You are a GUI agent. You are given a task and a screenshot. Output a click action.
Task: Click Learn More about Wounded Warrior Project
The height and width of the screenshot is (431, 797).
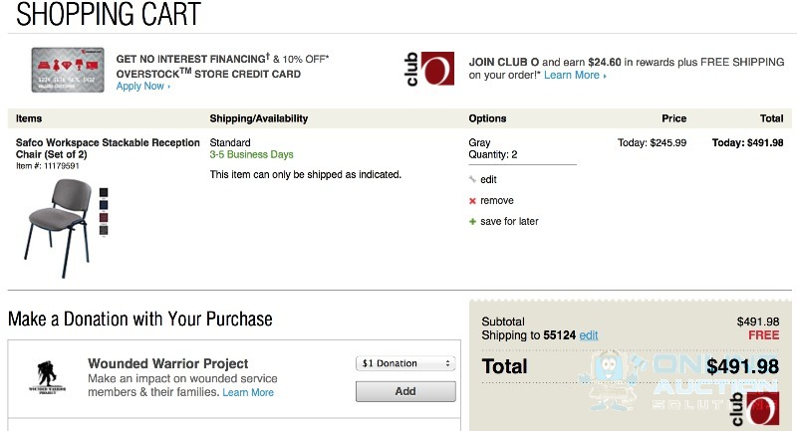coord(248,392)
